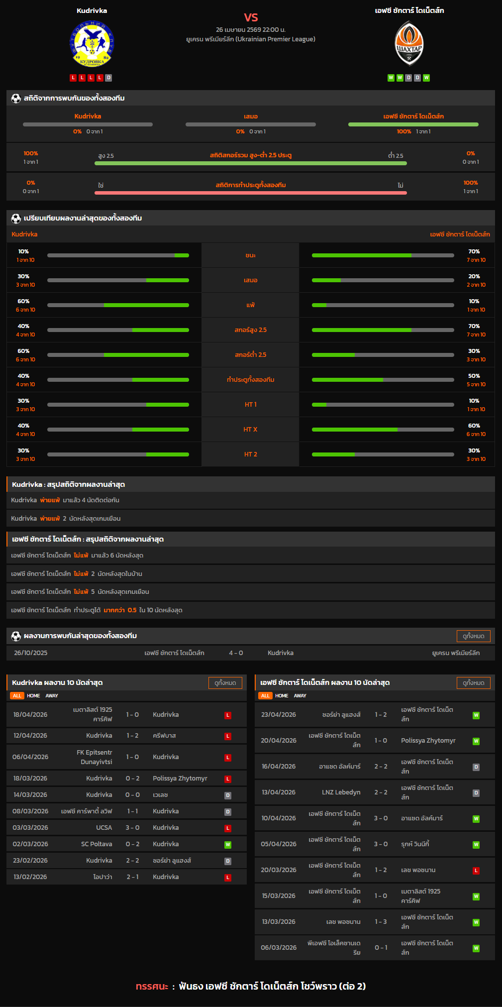502x1007 pixels.
Task: Click the soccer ball icon beside head-to-head statistics
Action: pos(16,98)
